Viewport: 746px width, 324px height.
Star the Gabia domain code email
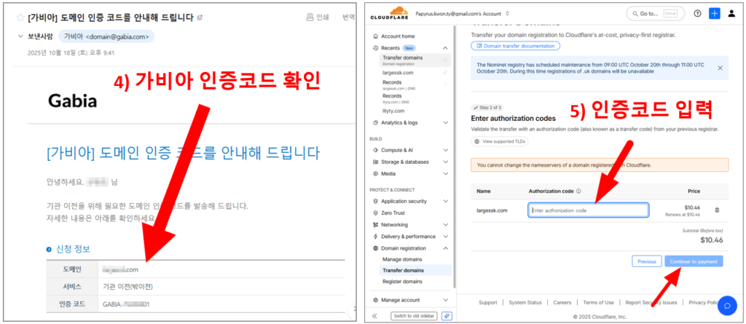tap(20, 17)
